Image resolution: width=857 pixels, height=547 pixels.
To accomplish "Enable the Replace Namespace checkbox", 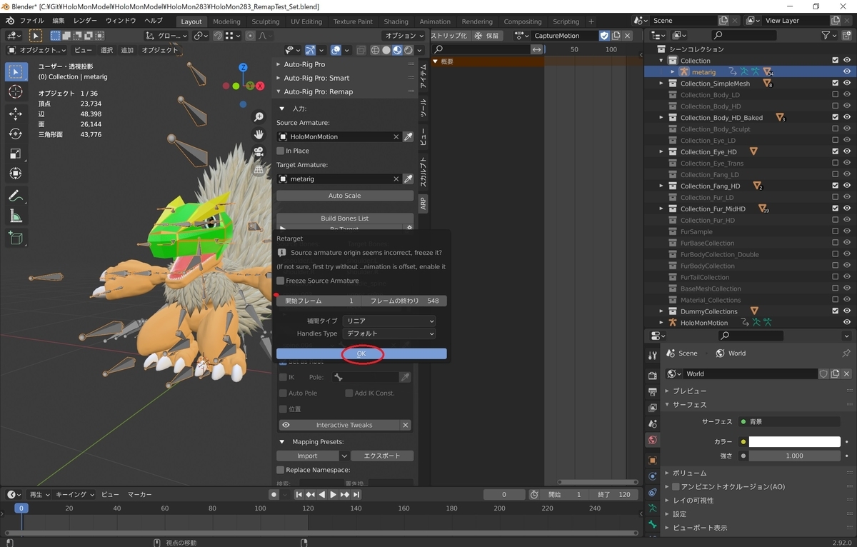I will (x=281, y=470).
